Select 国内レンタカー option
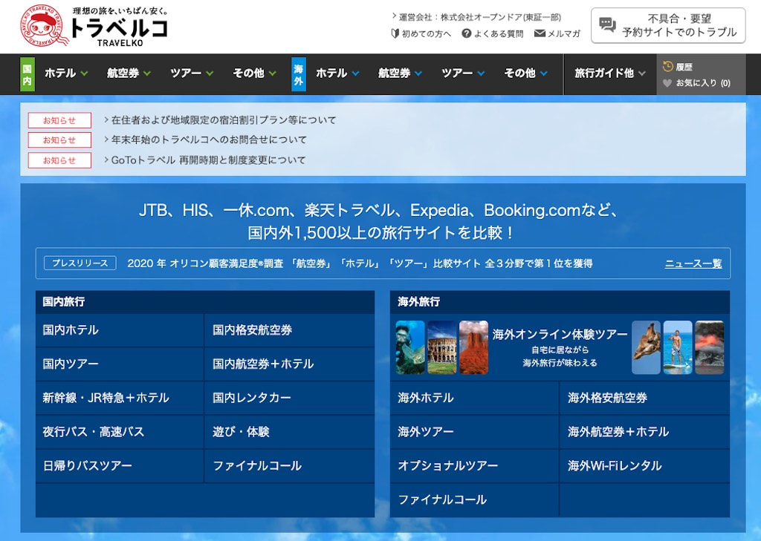 pos(290,398)
